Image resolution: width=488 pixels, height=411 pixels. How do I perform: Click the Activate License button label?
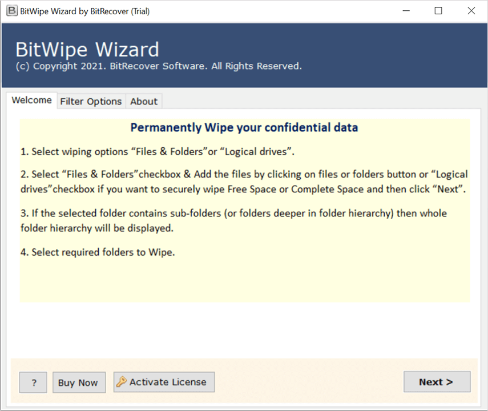(x=168, y=382)
